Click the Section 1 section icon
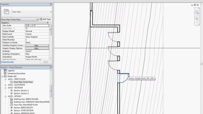Viewport: 203px width, 114px height. point(11,91)
